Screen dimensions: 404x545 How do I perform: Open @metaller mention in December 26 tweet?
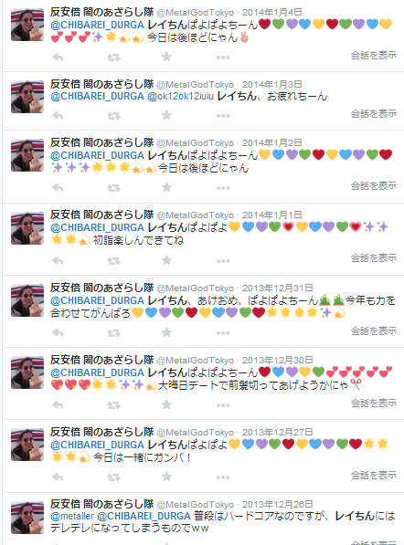coord(72,516)
